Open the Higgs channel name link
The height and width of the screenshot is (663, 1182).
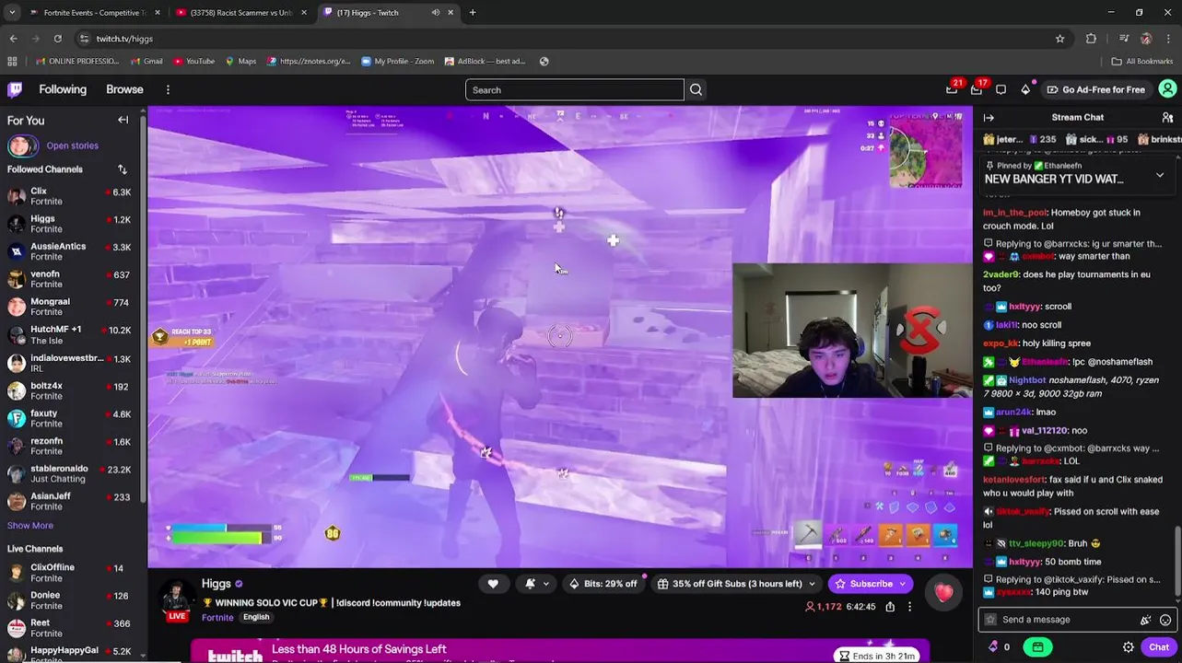coord(217,584)
